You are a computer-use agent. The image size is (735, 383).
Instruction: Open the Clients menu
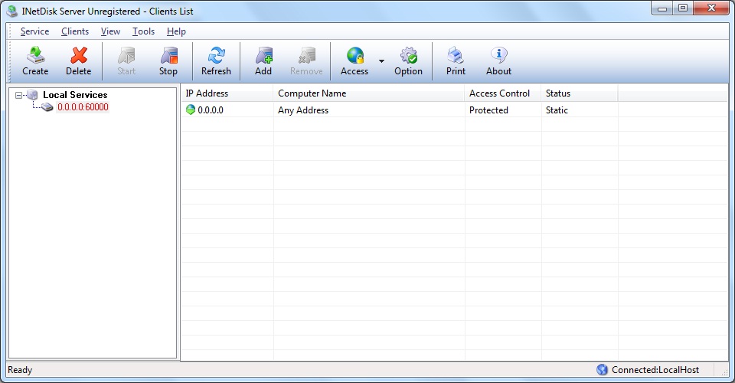click(75, 31)
